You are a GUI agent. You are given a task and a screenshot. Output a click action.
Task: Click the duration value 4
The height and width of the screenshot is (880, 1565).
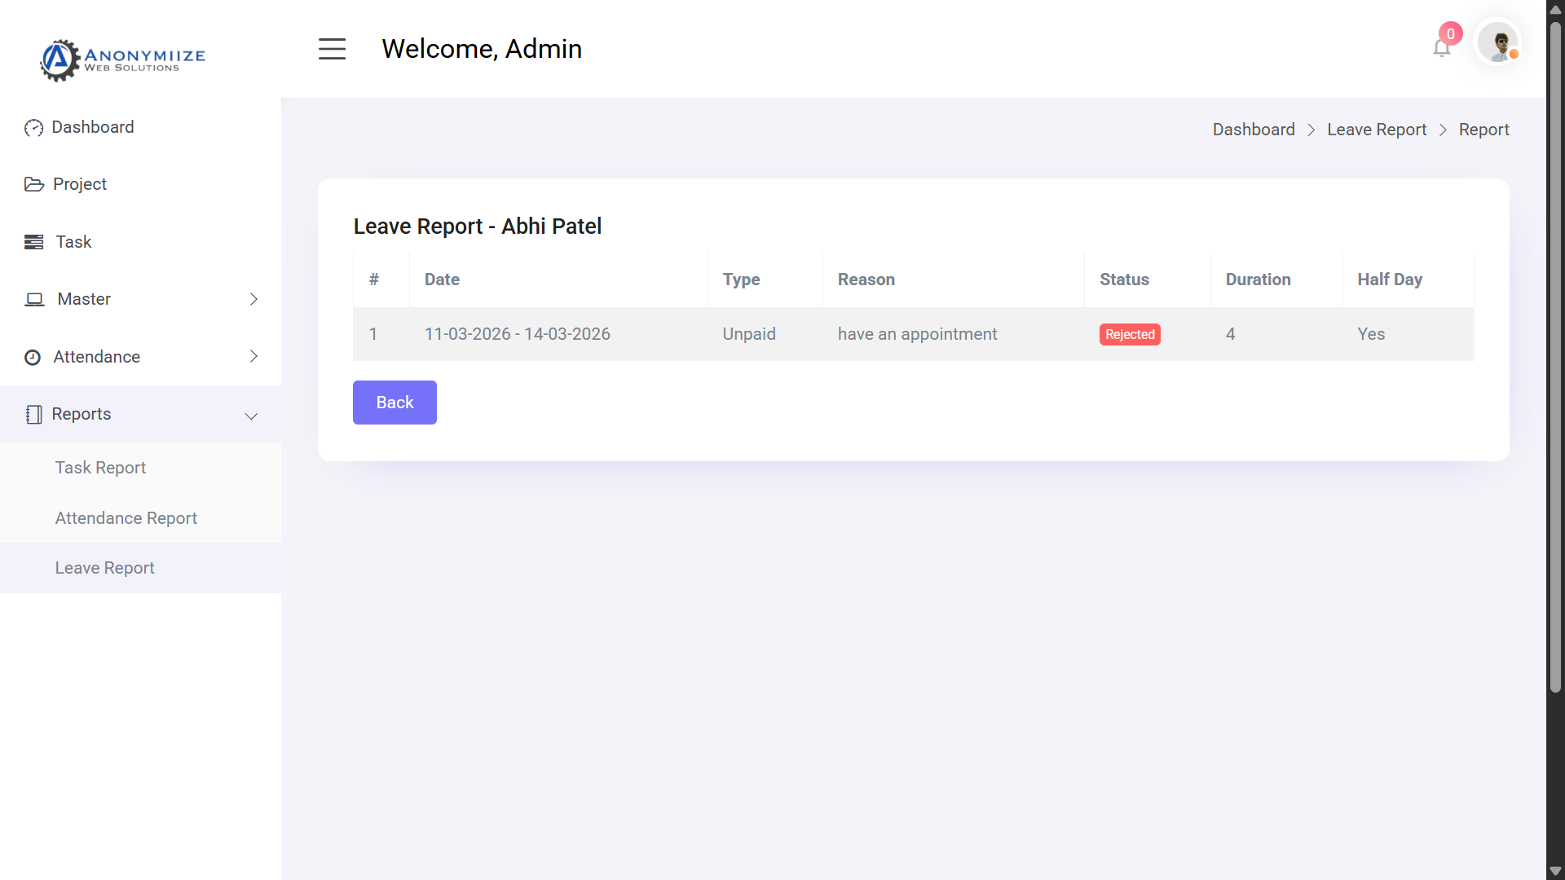pos(1230,334)
